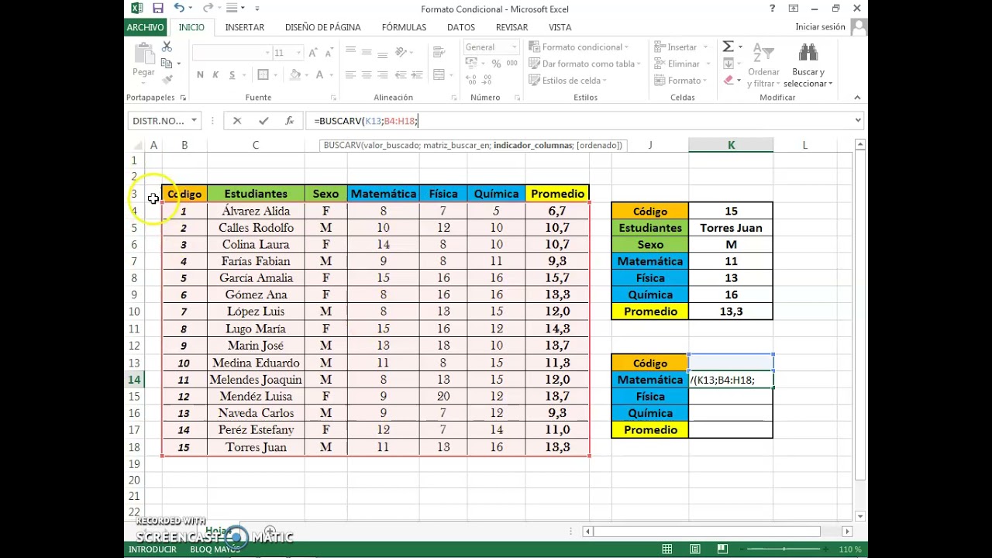The image size is (992, 558).
Task: Expand Estilos de celda menu
Action: coord(568,80)
